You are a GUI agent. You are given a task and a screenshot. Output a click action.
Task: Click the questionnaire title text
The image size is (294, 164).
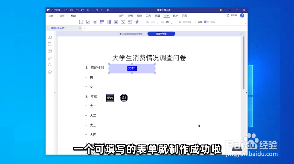[x=149, y=58]
